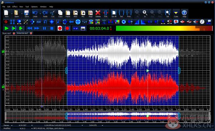The image size is (215, 131).
Task: Click the arrow beside 3:04.075 position
Action: (102, 125)
